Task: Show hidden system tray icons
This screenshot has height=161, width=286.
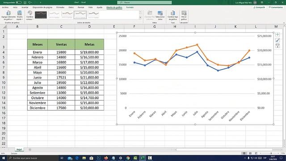Action: [x=245, y=158]
